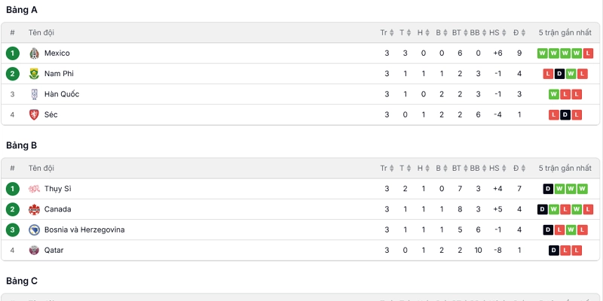
Task: Click the Canada team crest icon
Action: 34,209
